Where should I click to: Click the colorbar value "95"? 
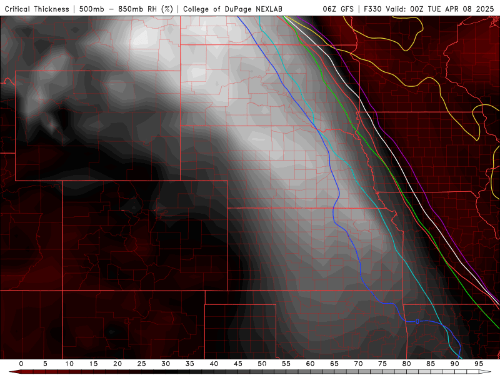click(x=479, y=364)
